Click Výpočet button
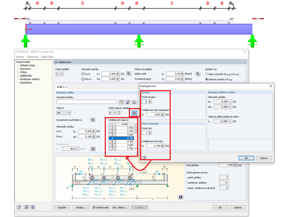 pos(62,207)
